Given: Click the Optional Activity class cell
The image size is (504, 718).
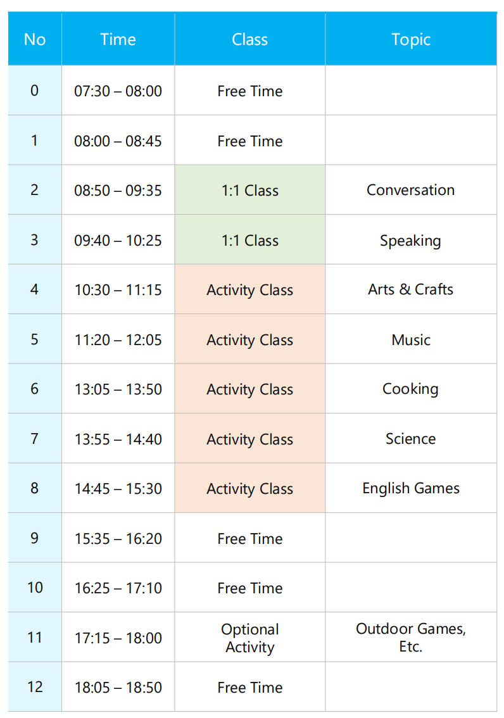Looking at the screenshot, I should click(250, 638).
